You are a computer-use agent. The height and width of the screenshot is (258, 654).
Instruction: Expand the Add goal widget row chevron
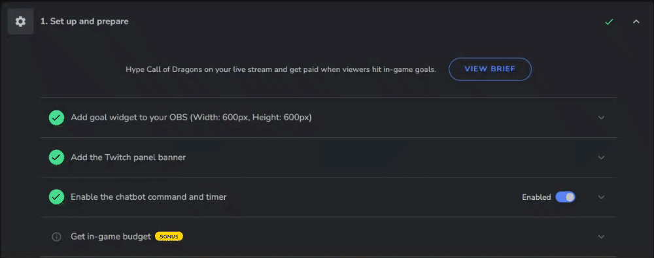click(601, 118)
